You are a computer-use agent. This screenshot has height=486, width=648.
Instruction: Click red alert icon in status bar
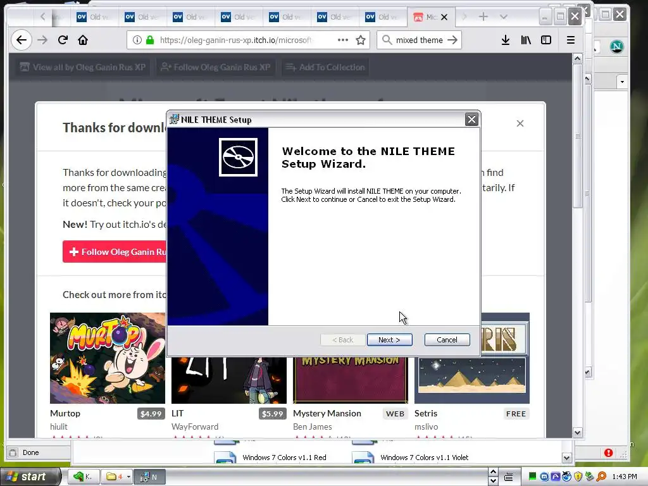click(x=608, y=452)
